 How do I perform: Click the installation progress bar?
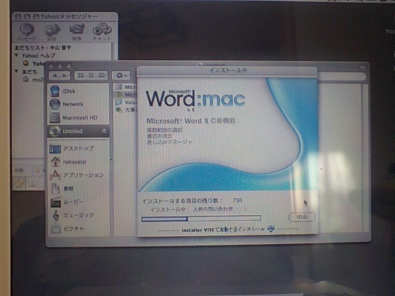coord(201,218)
